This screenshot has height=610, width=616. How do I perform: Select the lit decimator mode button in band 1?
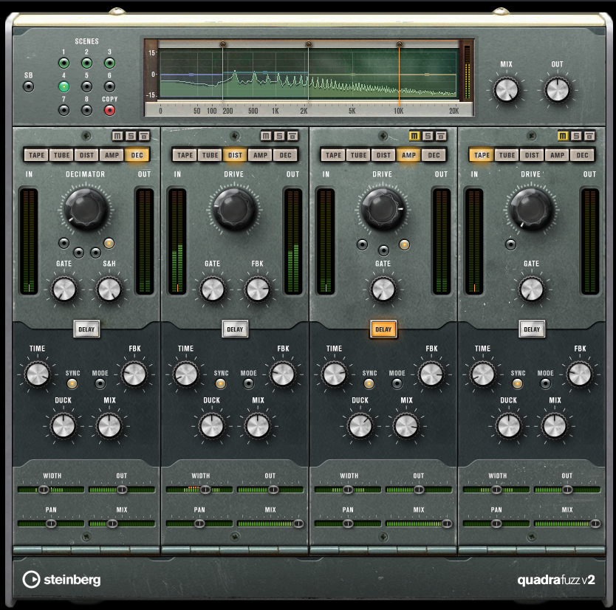pos(109,243)
